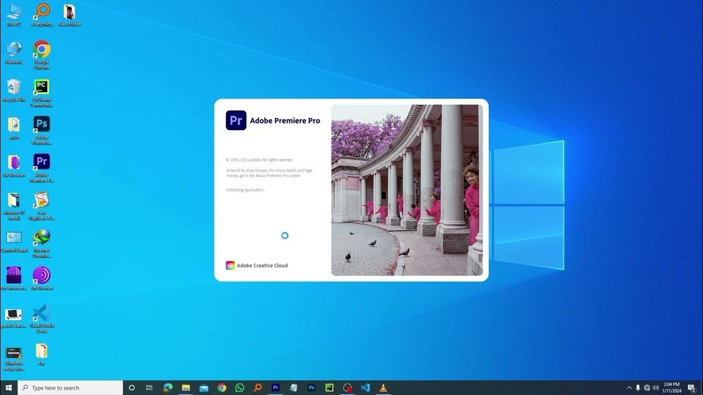Click the Adobe Creative Cloud logo on the splash screen
Image resolution: width=703 pixels, height=395 pixels.
(230, 266)
